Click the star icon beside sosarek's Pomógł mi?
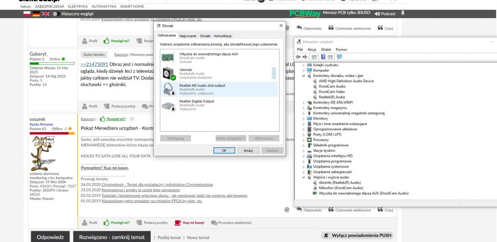This screenshot has height=242, width=497. pyautogui.click(x=132, y=119)
